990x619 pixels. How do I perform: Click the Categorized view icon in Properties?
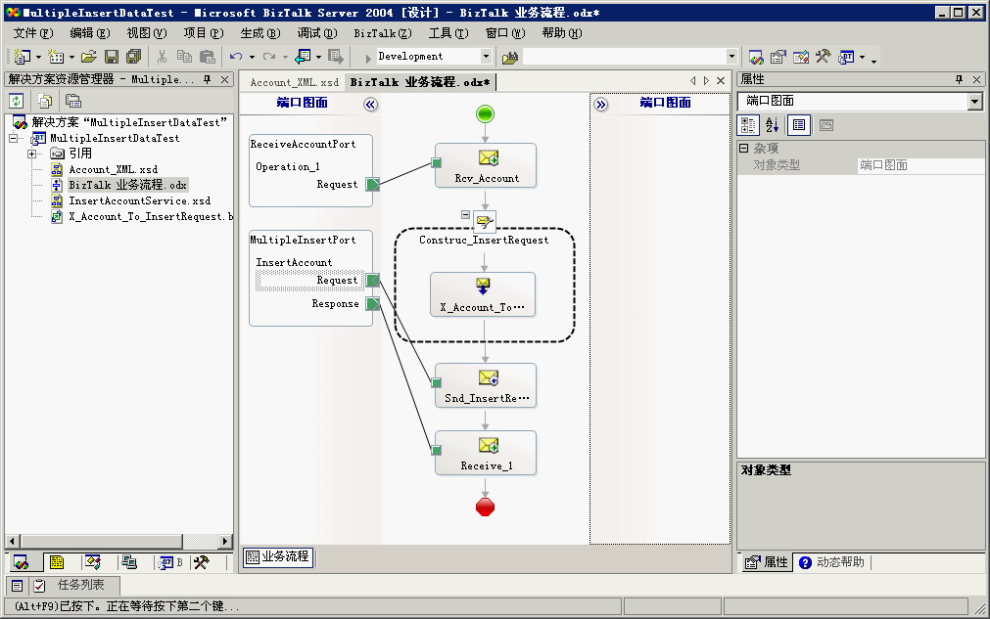pyautogui.click(x=748, y=125)
